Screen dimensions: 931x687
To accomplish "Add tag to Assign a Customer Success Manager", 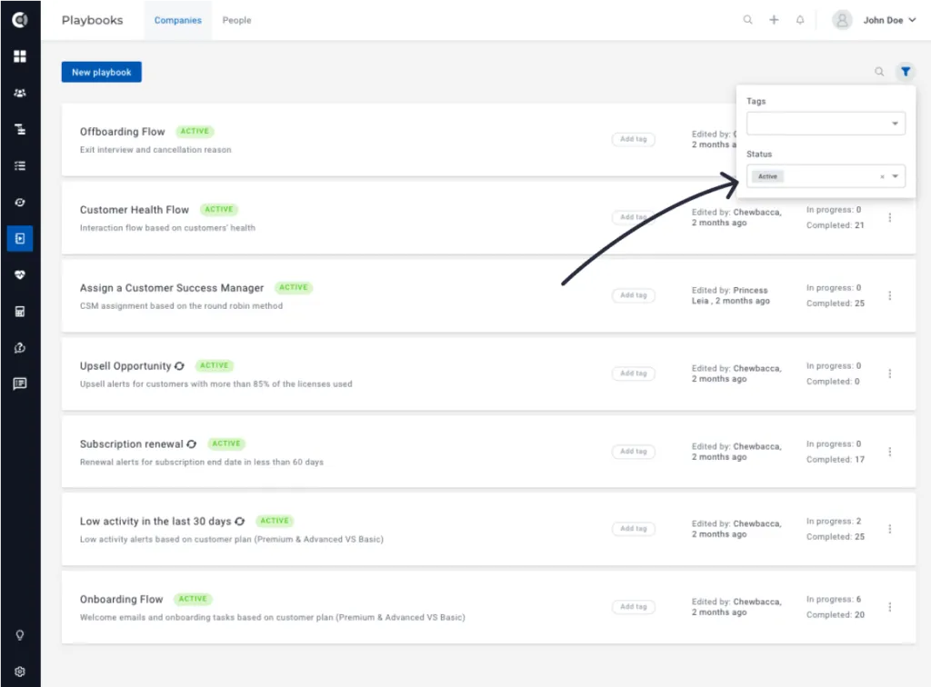I will 633,295.
